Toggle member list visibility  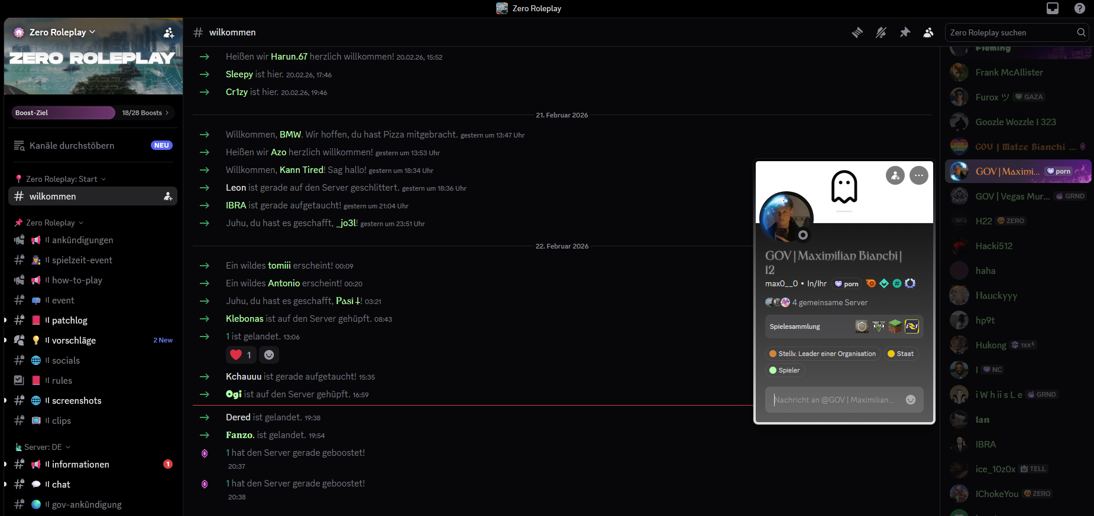click(928, 32)
